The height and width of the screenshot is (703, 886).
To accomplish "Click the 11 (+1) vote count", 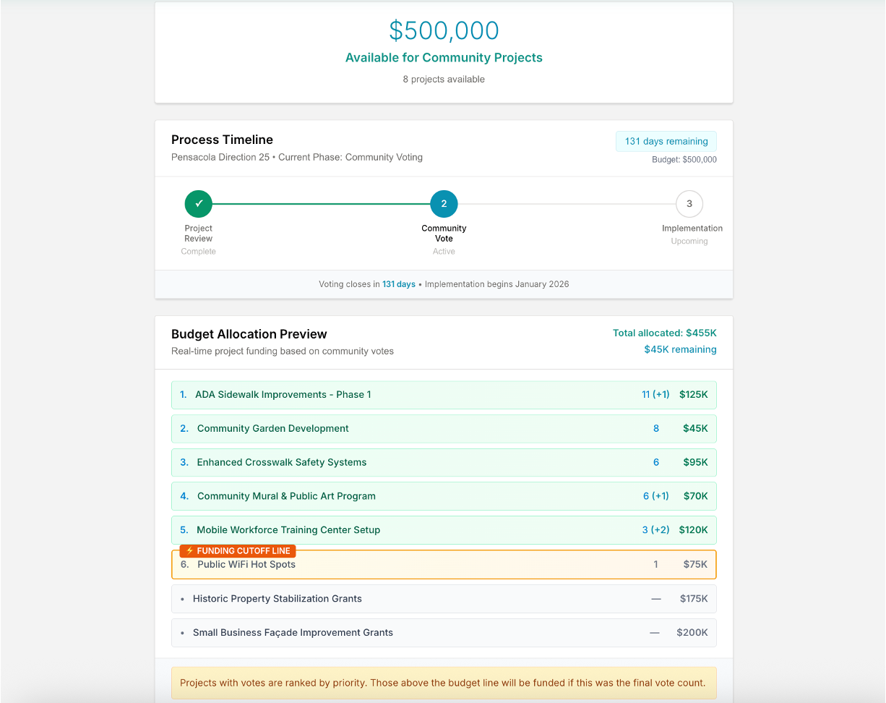I will coord(655,395).
